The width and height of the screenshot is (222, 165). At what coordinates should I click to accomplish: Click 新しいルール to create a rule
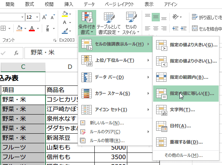coord(107,123)
